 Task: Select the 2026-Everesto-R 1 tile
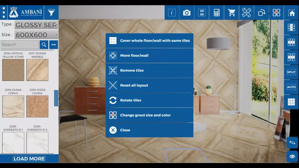point(13,143)
